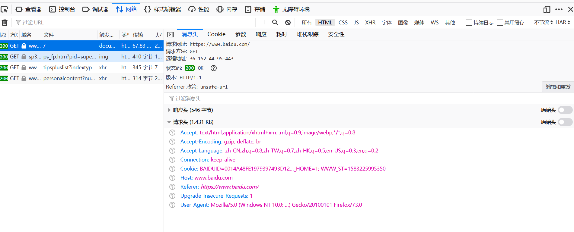
Task: Open the 存储 storage tab
Action: tap(255, 9)
